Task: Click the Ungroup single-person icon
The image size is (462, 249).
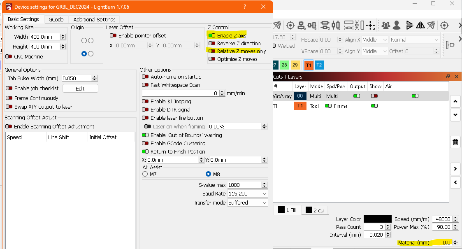Action: click(397, 26)
